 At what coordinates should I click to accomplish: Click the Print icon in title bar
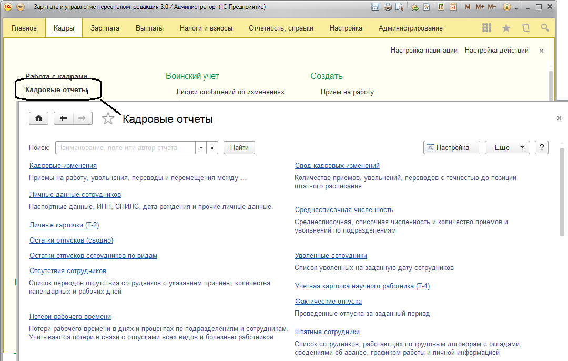click(x=388, y=7)
